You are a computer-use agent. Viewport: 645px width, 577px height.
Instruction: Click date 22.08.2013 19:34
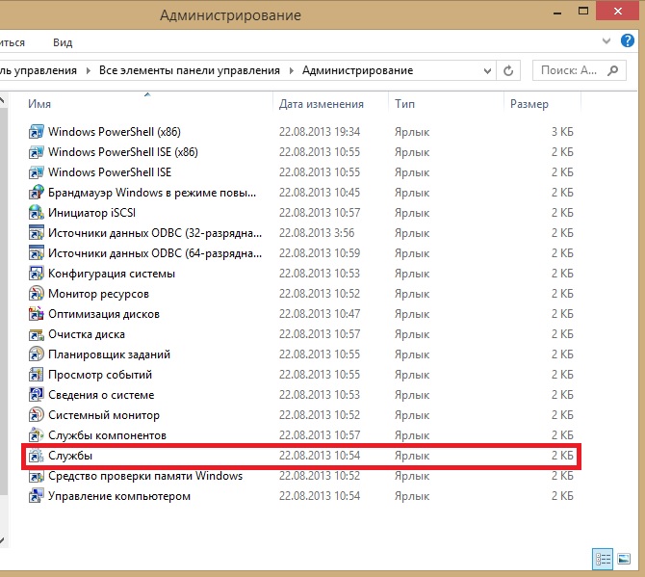[x=320, y=132]
